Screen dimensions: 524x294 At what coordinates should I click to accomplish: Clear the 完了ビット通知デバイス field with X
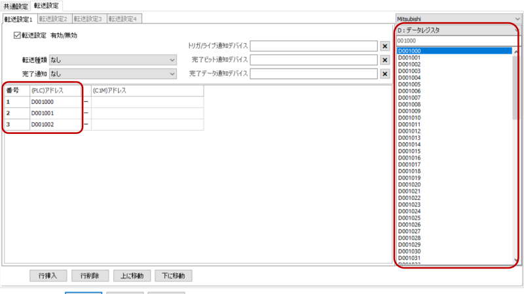coord(385,60)
